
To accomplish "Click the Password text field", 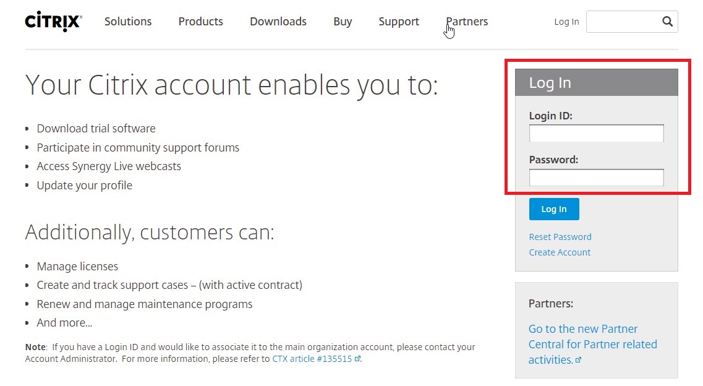I will pyautogui.click(x=596, y=178).
